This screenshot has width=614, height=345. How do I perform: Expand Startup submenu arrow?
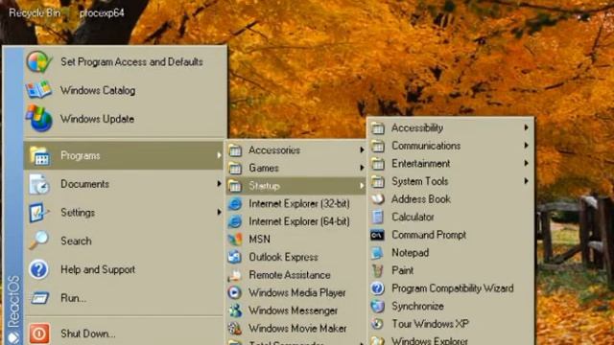point(362,186)
